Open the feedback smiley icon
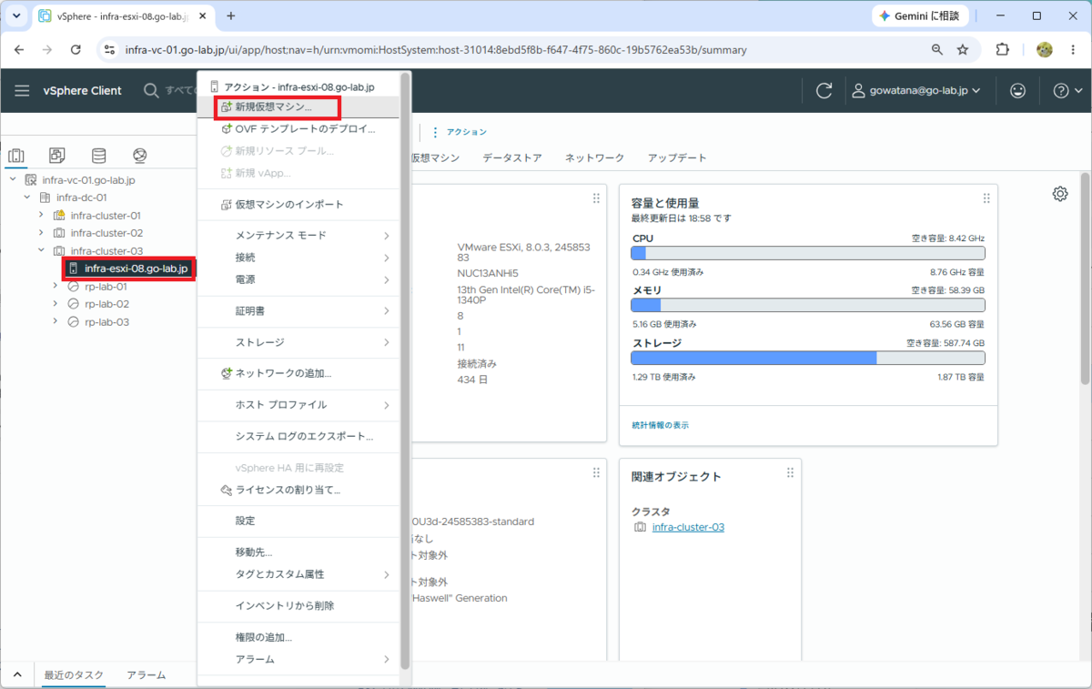 pyautogui.click(x=1018, y=90)
